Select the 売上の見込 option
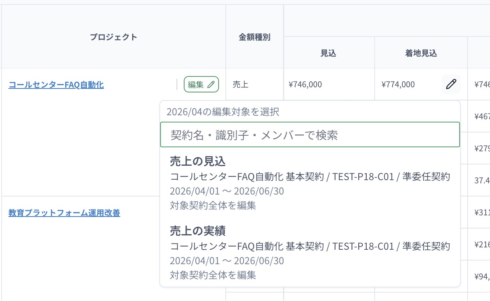The image size is (490, 301). 310,183
